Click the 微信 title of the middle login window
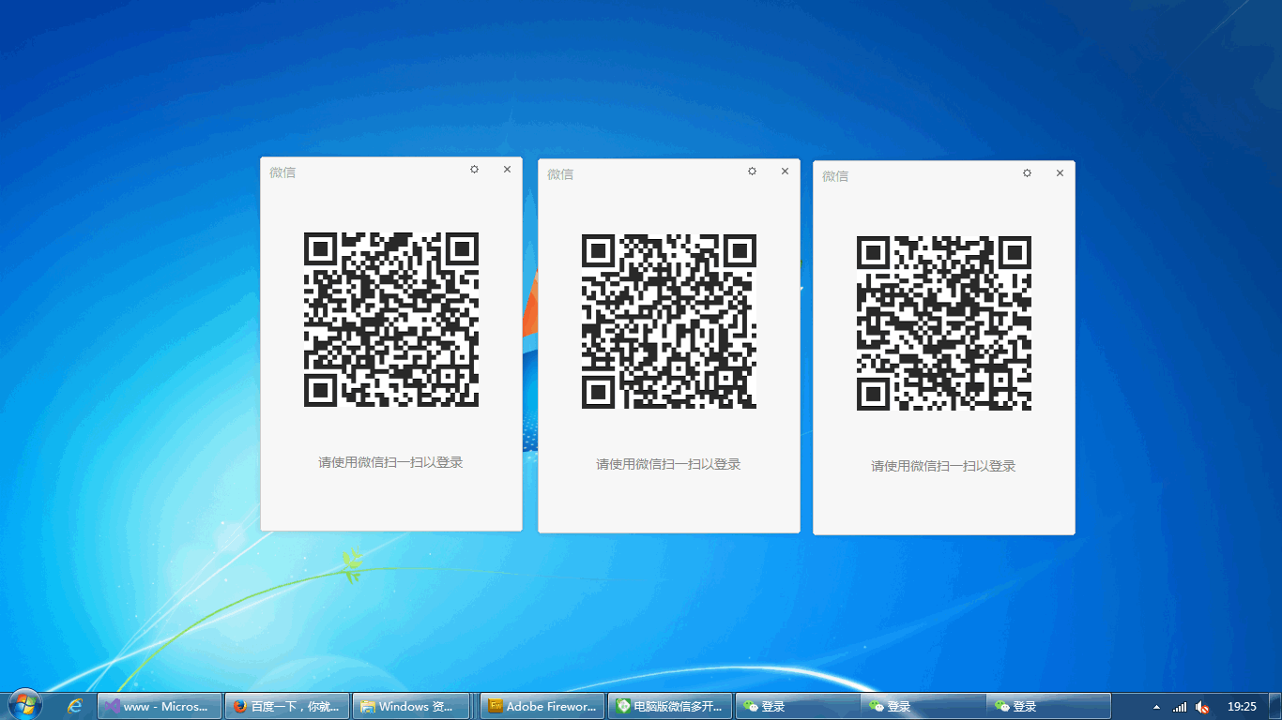 click(560, 174)
